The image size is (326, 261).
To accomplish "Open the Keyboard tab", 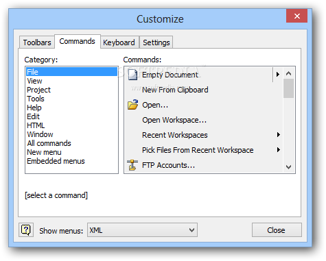I will 119,42.
